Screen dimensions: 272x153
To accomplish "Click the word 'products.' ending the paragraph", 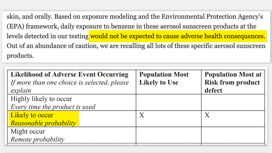I will point(20,55).
